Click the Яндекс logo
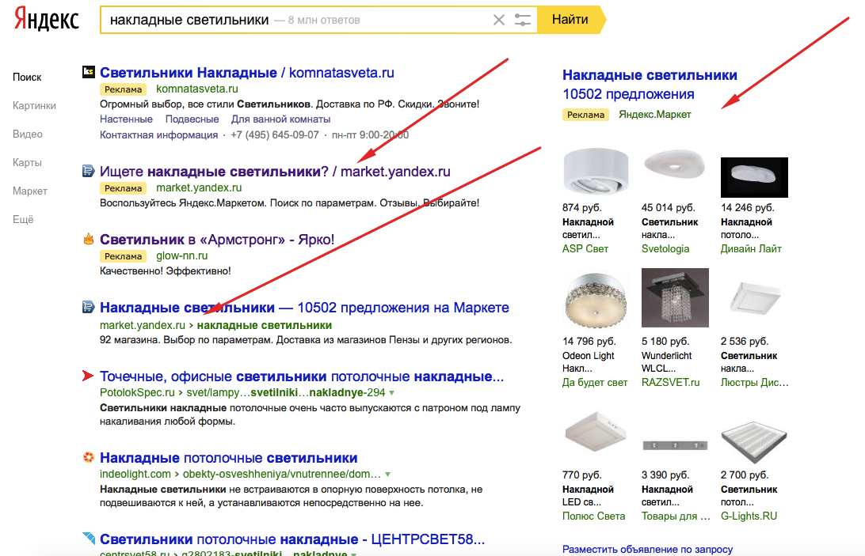 click(x=46, y=19)
